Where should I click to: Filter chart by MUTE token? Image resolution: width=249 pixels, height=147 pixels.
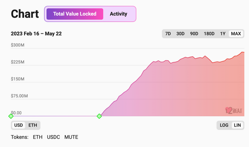[71, 137]
